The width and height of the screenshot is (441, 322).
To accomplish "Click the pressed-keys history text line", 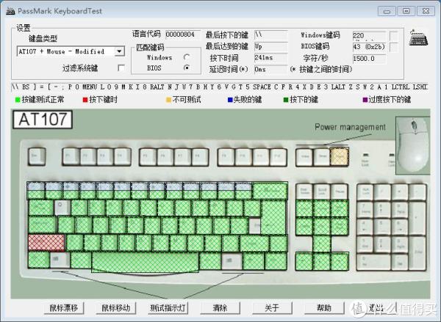I will [x=220, y=87].
